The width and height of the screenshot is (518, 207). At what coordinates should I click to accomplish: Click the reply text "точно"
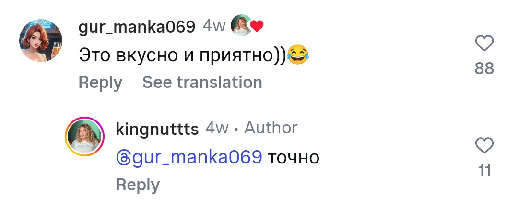293,156
